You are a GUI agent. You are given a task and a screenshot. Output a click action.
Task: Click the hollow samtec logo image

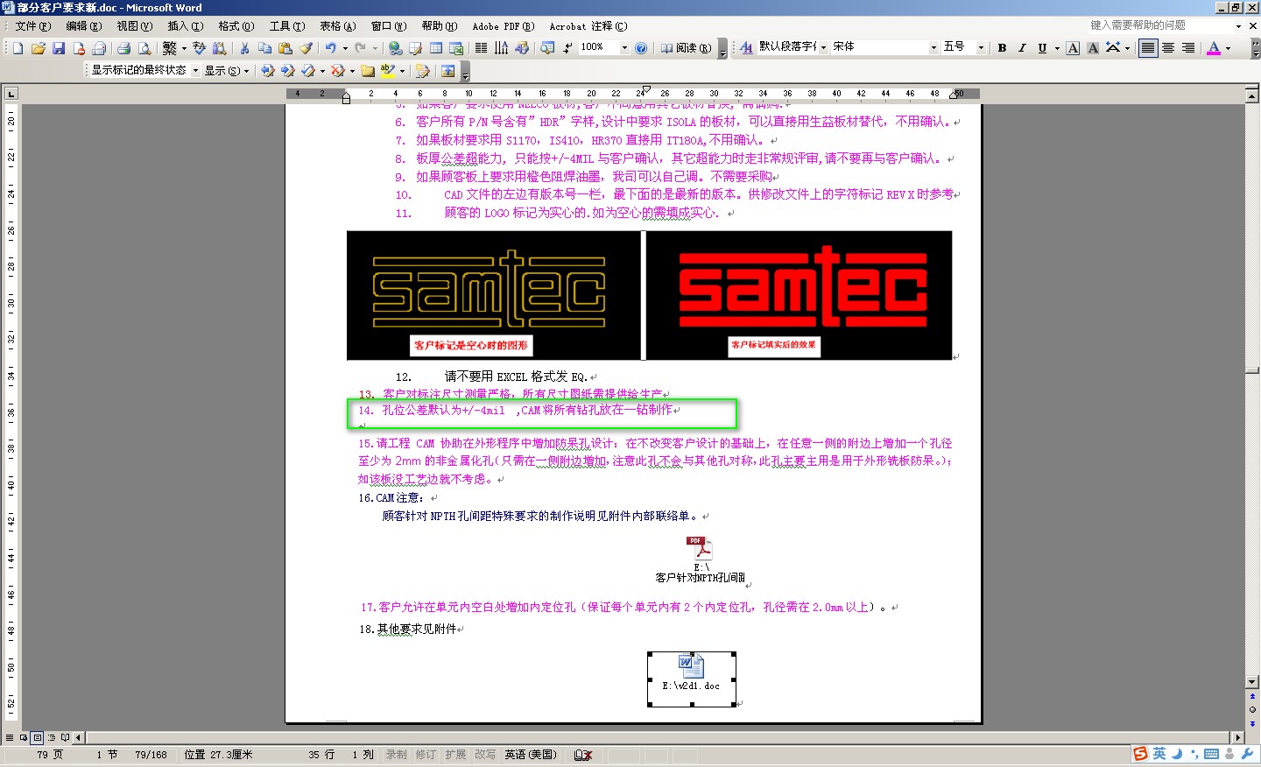coord(494,295)
